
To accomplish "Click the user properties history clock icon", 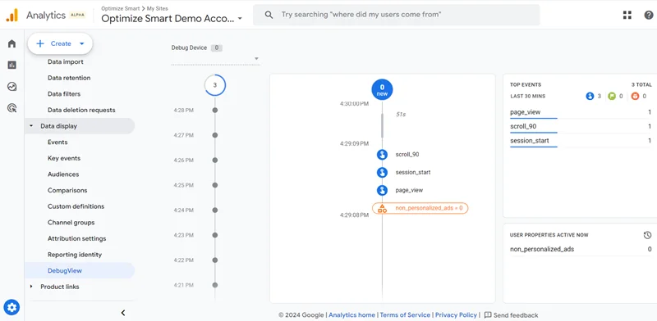I will tap(647, 235).
